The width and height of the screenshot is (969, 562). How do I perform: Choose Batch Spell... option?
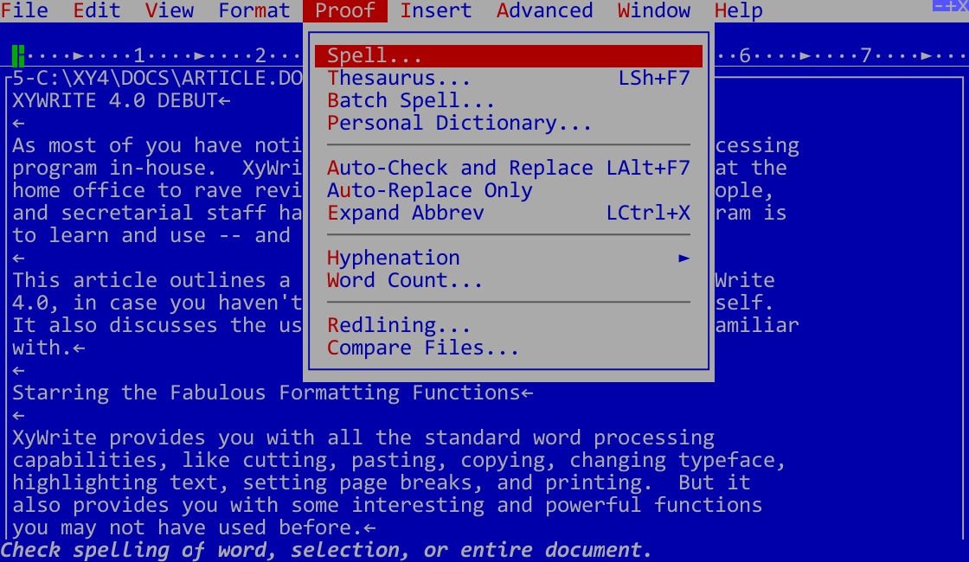tap(509, 100)
